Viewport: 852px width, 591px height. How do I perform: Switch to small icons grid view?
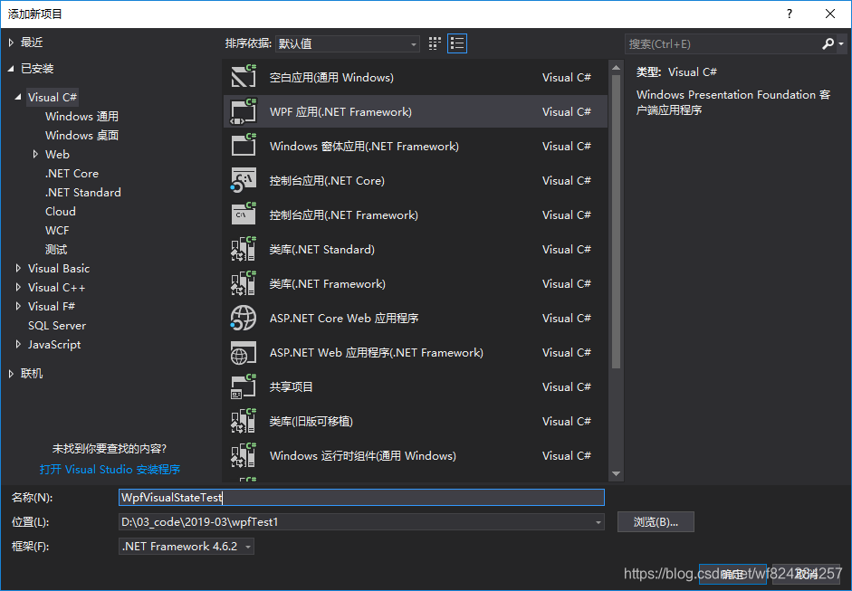tap(435, 43)
